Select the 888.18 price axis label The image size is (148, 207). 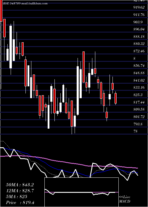(x=139, y=37)
